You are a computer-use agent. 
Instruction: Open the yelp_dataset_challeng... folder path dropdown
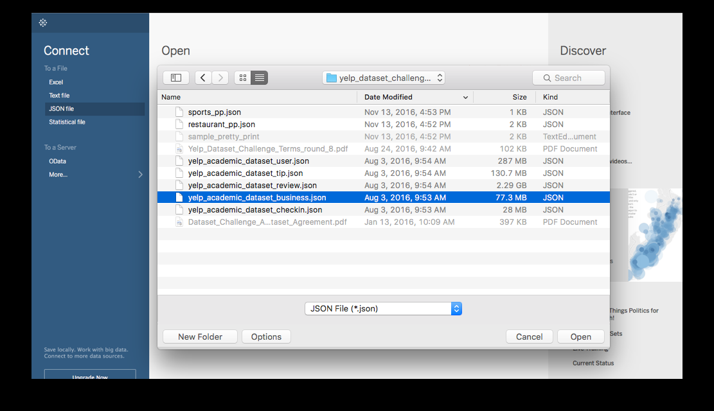(x=384, y=78)
